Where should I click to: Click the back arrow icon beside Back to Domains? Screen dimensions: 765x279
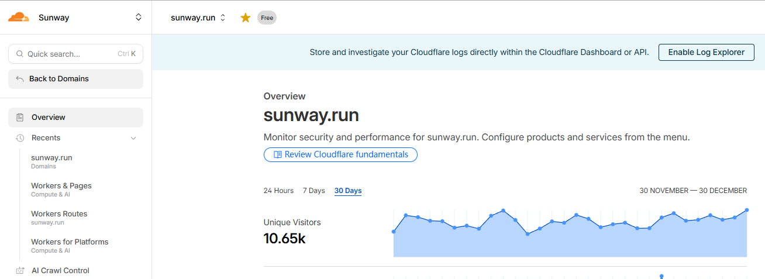(20, 79)
